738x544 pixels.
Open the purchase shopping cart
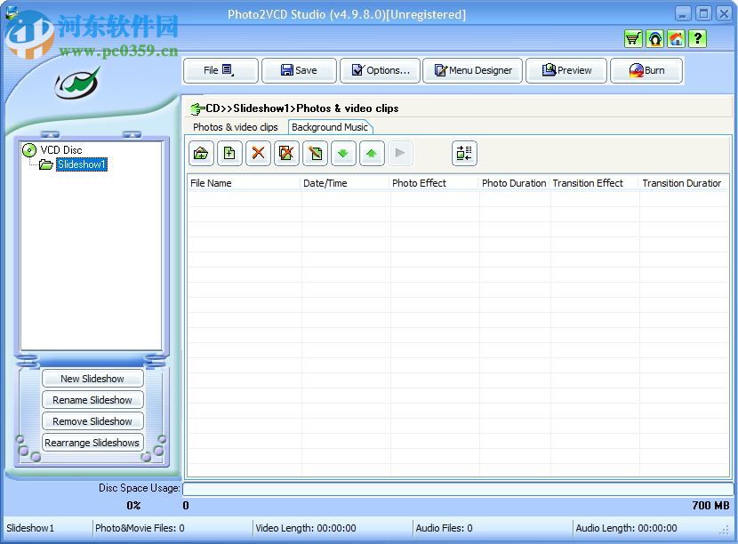tap(633, 38)
